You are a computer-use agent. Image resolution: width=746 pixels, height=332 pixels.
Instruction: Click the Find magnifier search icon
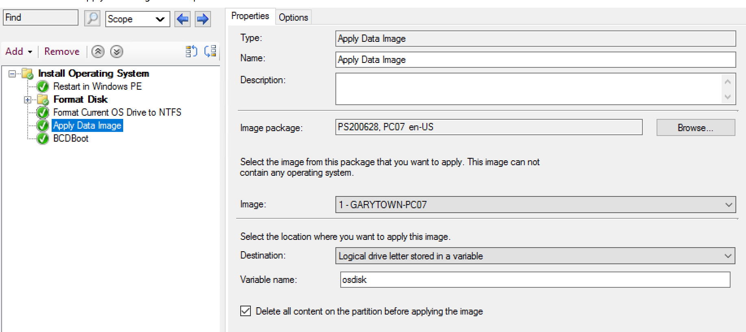point(92,19)
